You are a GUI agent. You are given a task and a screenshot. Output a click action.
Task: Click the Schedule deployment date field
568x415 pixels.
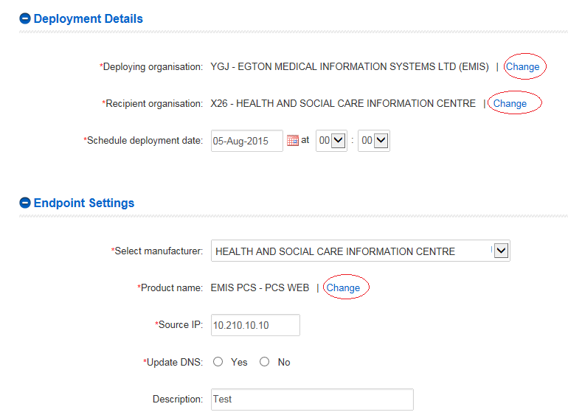247,141
